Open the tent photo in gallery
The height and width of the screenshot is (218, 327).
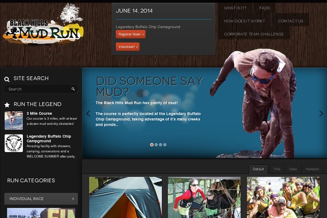pos(125,197)
